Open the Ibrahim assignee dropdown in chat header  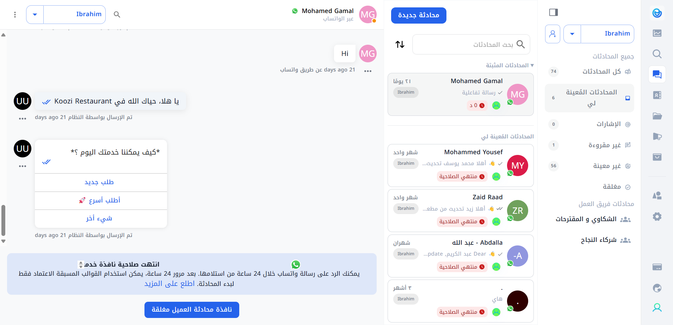click(x=35, y=14)
